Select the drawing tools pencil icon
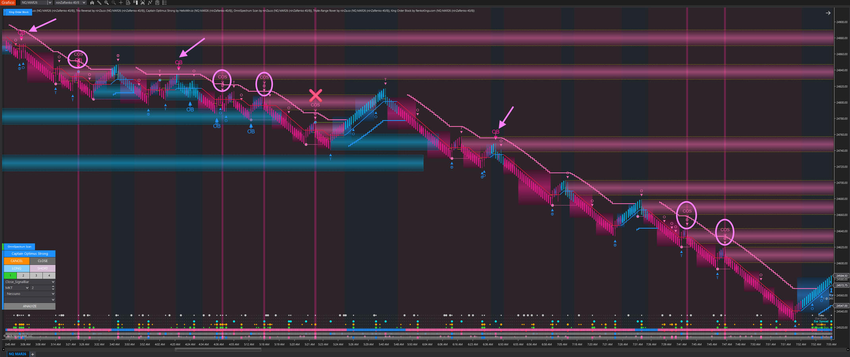 point(99,3)
